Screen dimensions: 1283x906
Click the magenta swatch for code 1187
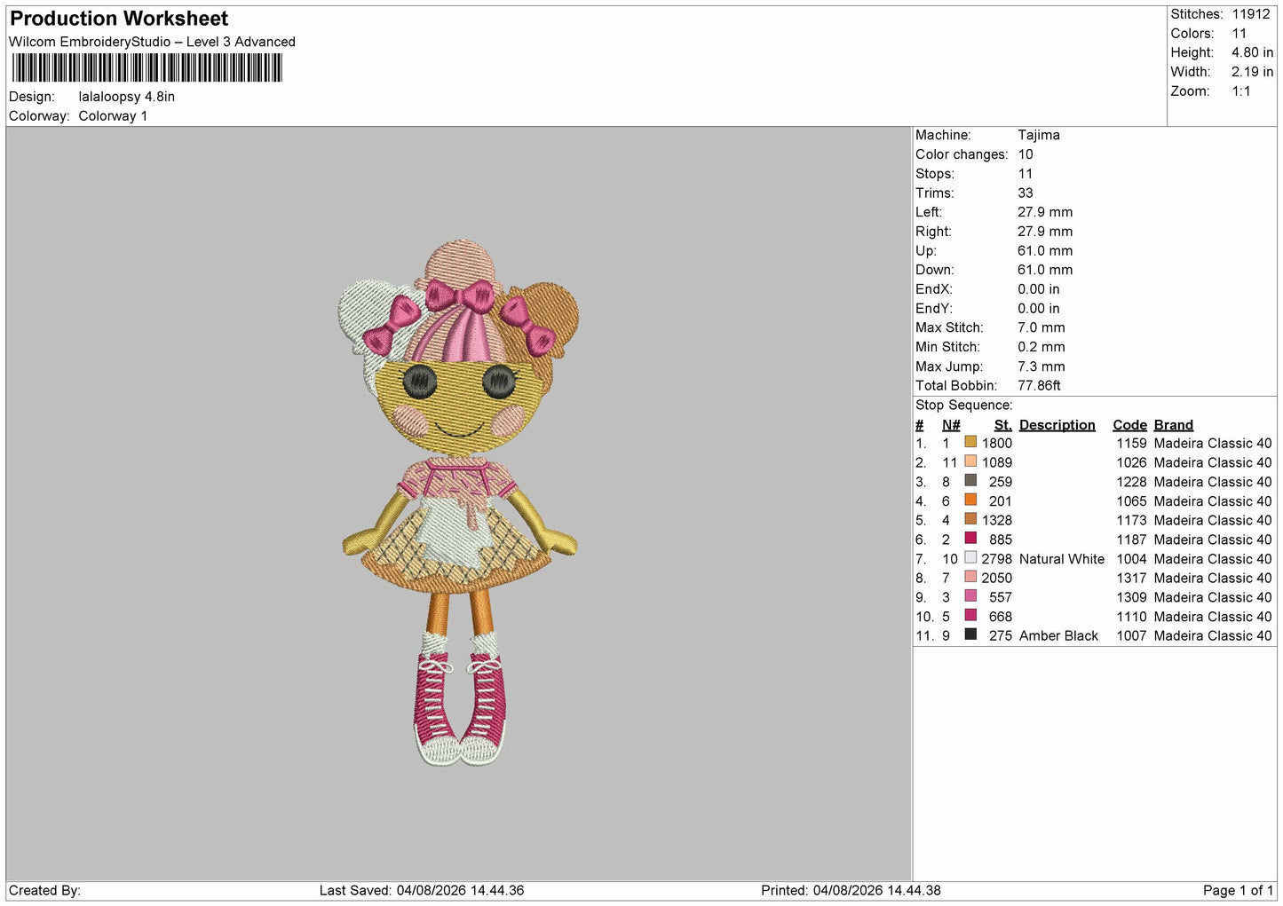[x=970, y=539]
